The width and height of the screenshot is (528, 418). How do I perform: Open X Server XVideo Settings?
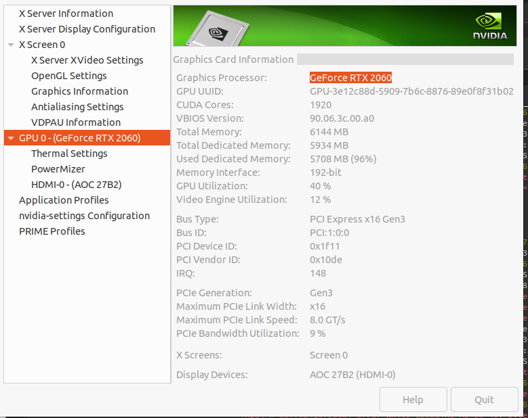(87, 60)
